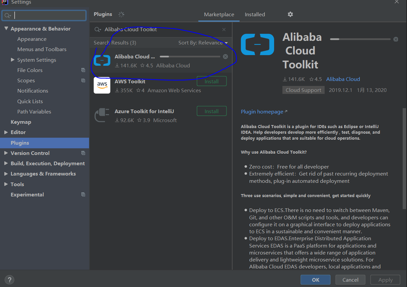This screenshot has width=407, height=287.
Task: Expand the Tools section
Action: pos(6,184)
